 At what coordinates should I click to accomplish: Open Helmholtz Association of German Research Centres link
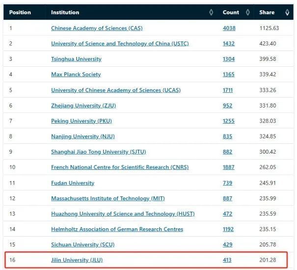click(x=117, y=229)
